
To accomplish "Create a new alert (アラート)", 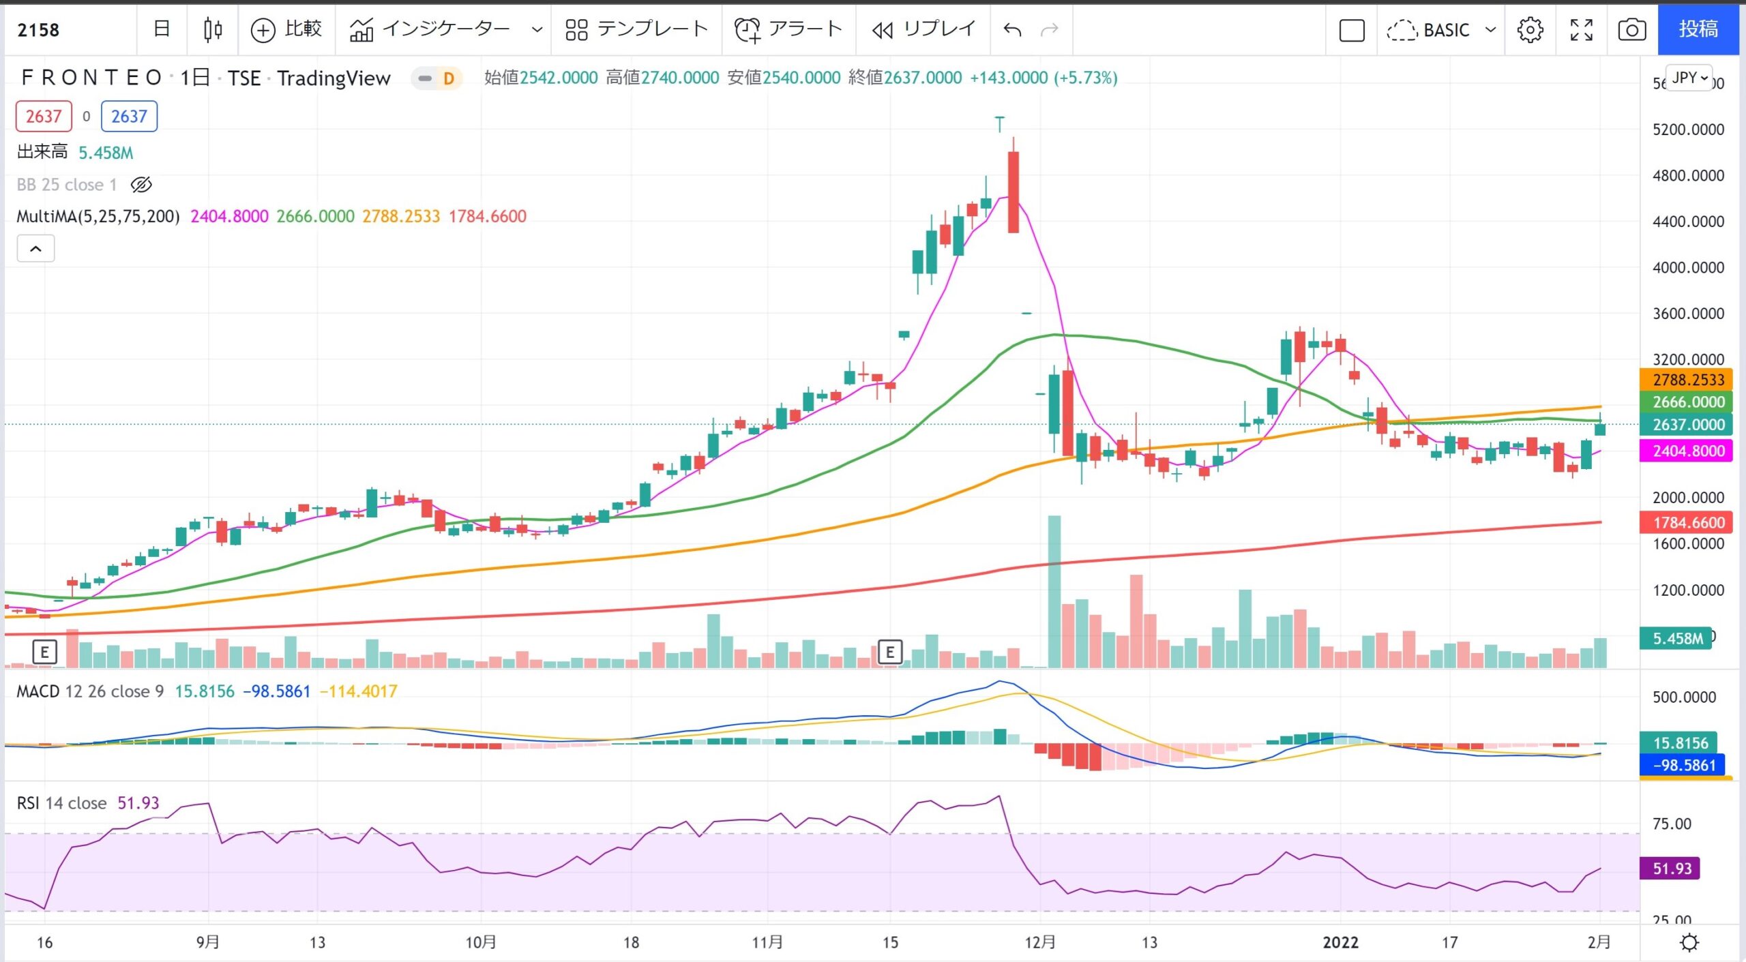I will [x=788, y=29].
